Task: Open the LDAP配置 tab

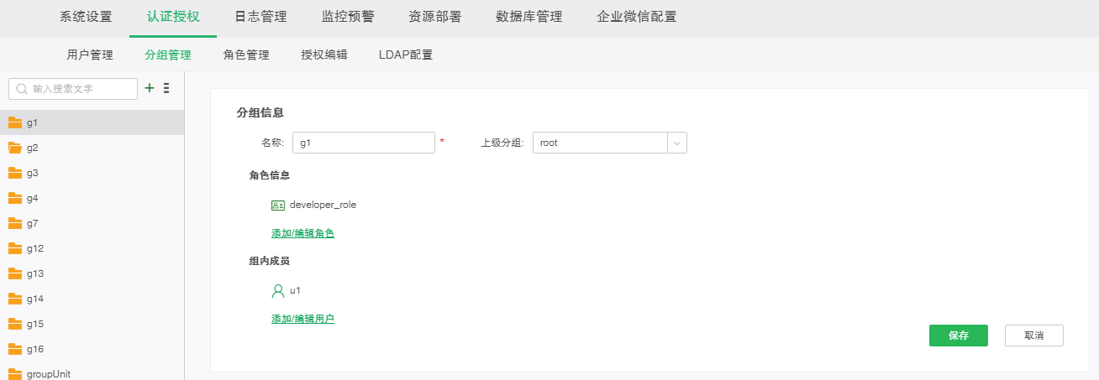Action: [x=406, y=55]
